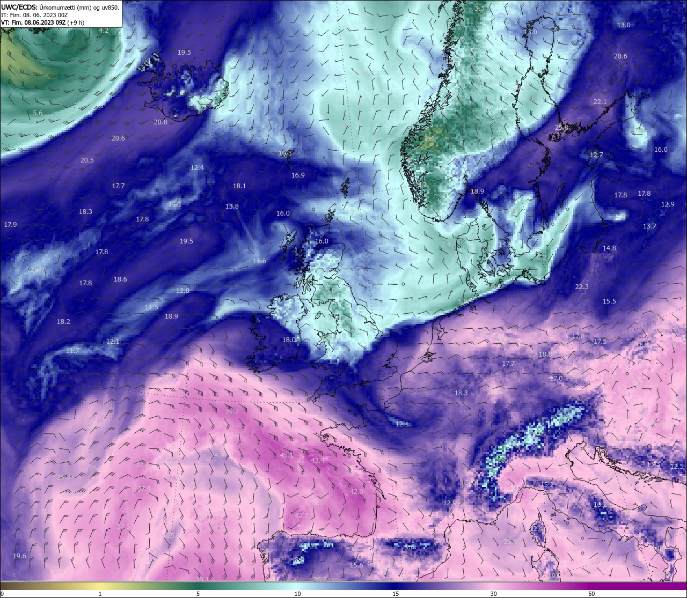Click the 15.5 value label
The height and width of the screenshot is (598, 687).
(609, 301)
